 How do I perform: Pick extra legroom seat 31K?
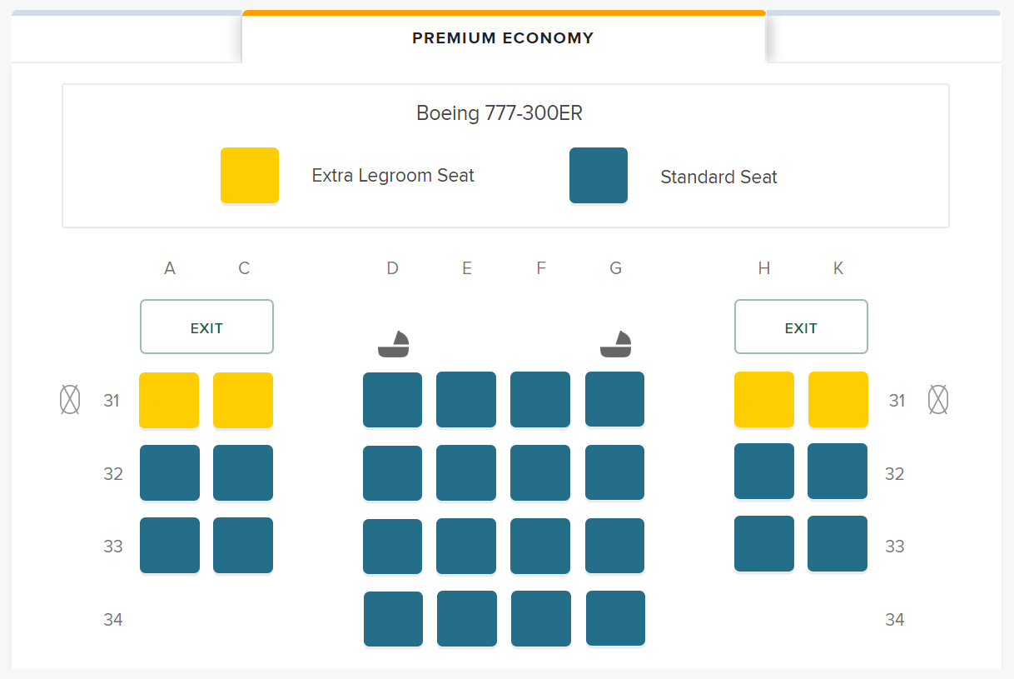838,399
